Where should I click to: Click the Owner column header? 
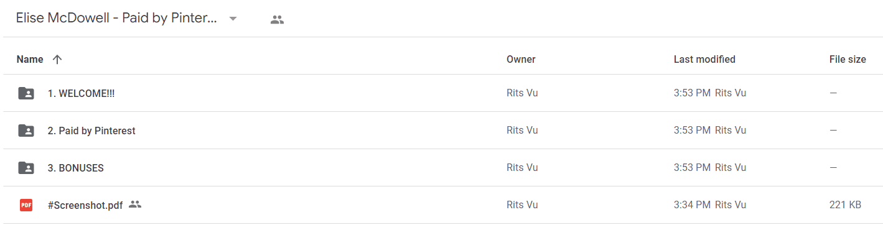521,60
